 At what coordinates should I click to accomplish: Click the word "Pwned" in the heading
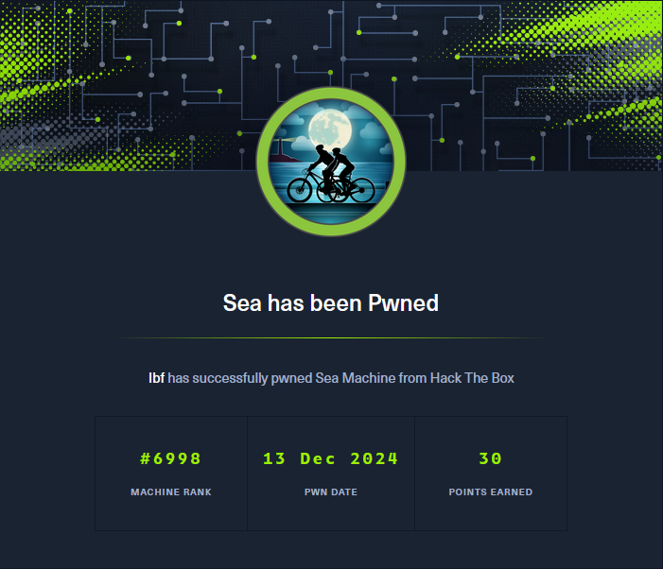(x=404, y=302)
